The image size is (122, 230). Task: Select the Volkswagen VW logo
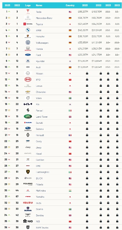(28, 42)
